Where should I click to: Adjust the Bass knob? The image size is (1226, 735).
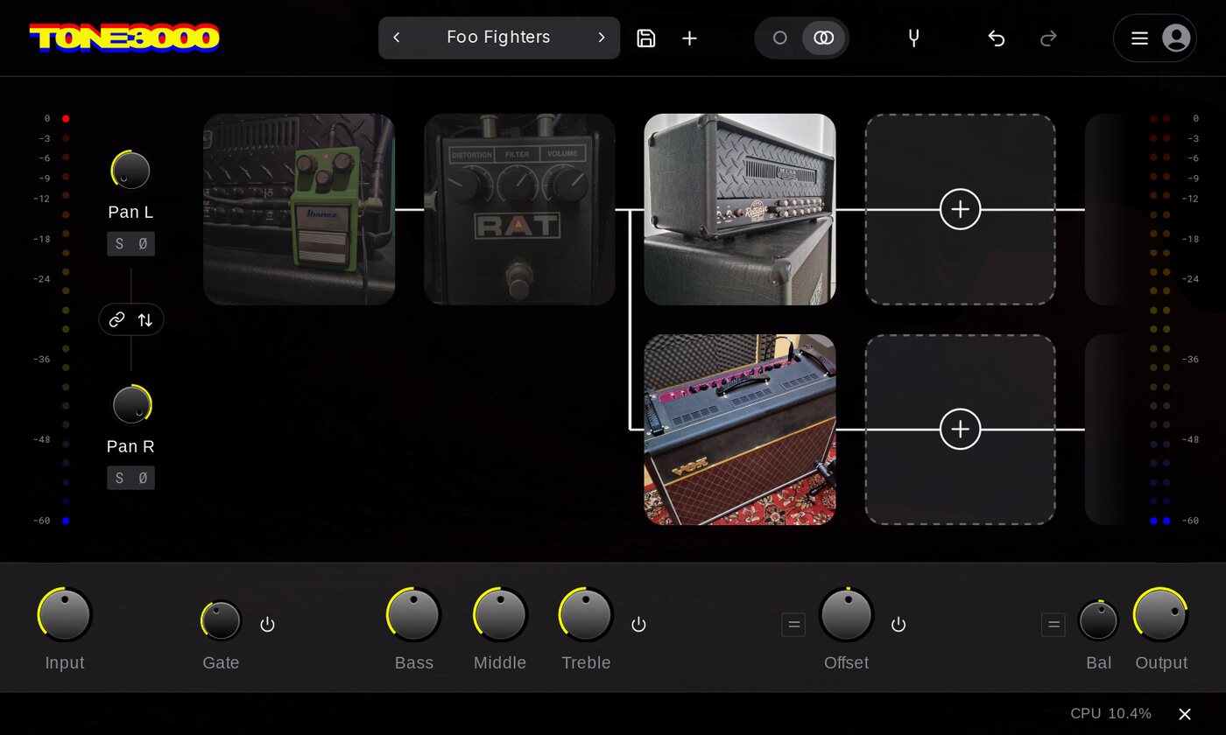point(413,614)
